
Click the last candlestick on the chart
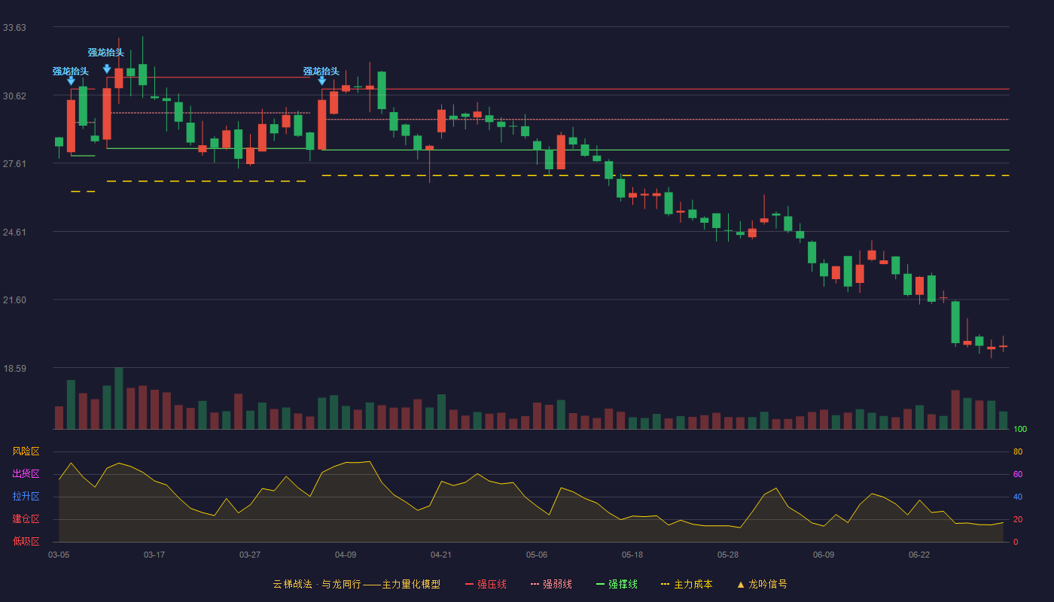click(1003, 346)
